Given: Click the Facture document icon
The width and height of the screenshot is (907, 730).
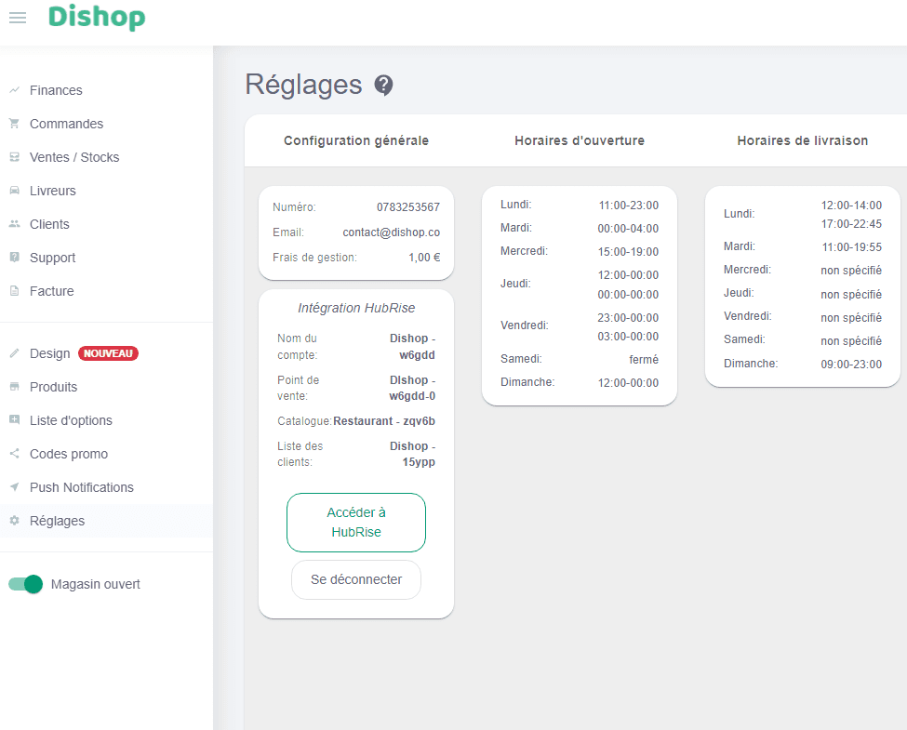Looking at the screenshot, I should tap(15, 291).
